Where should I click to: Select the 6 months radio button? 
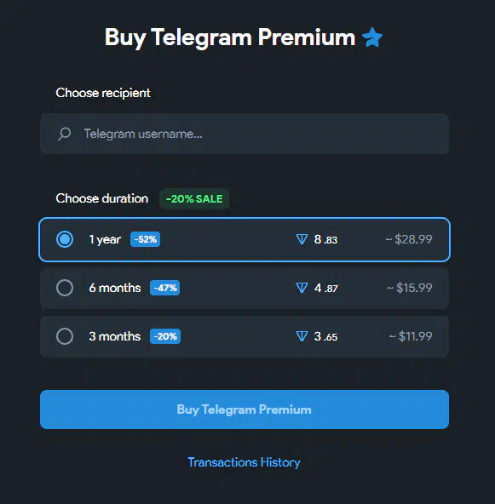(x=65, y=288)
